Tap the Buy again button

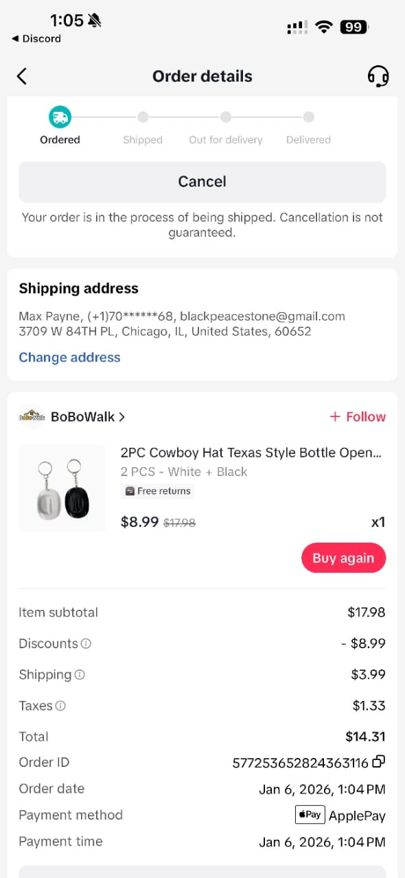(x=343, y=558)
